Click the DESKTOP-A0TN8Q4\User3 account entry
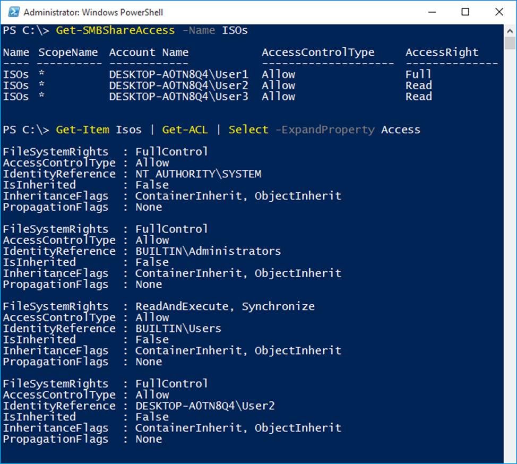The height and width of the screenshot is (464, 517). (178, 97)
